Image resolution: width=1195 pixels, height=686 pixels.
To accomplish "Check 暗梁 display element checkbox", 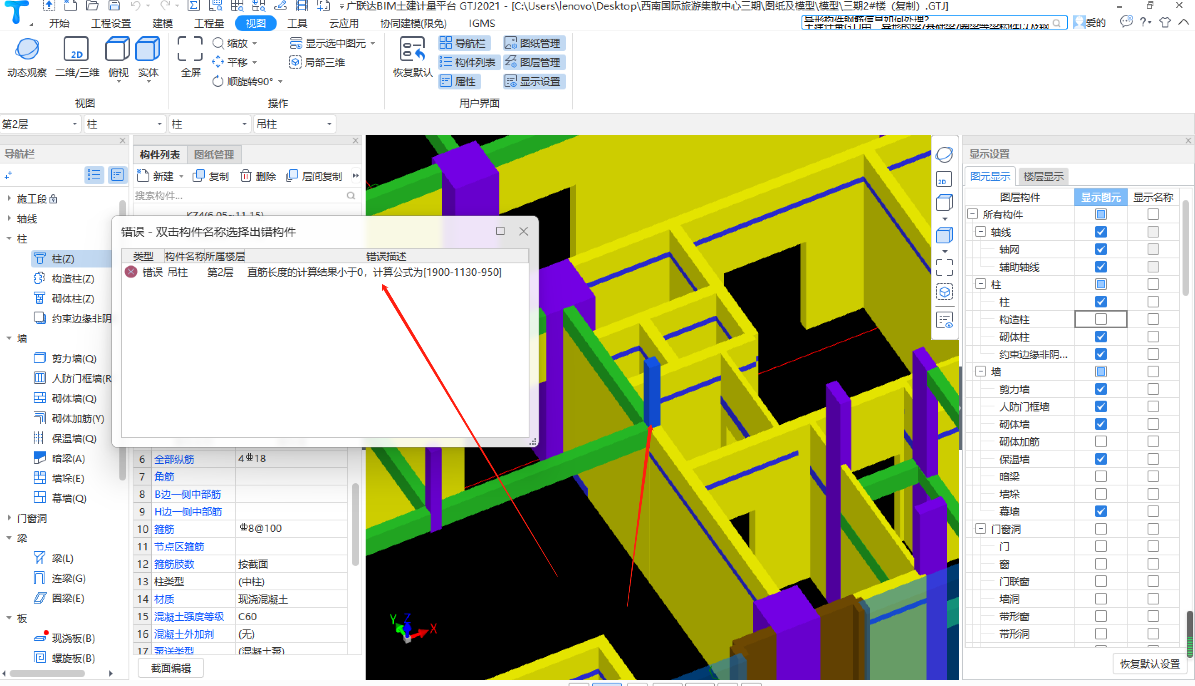I will point(1101,476).
